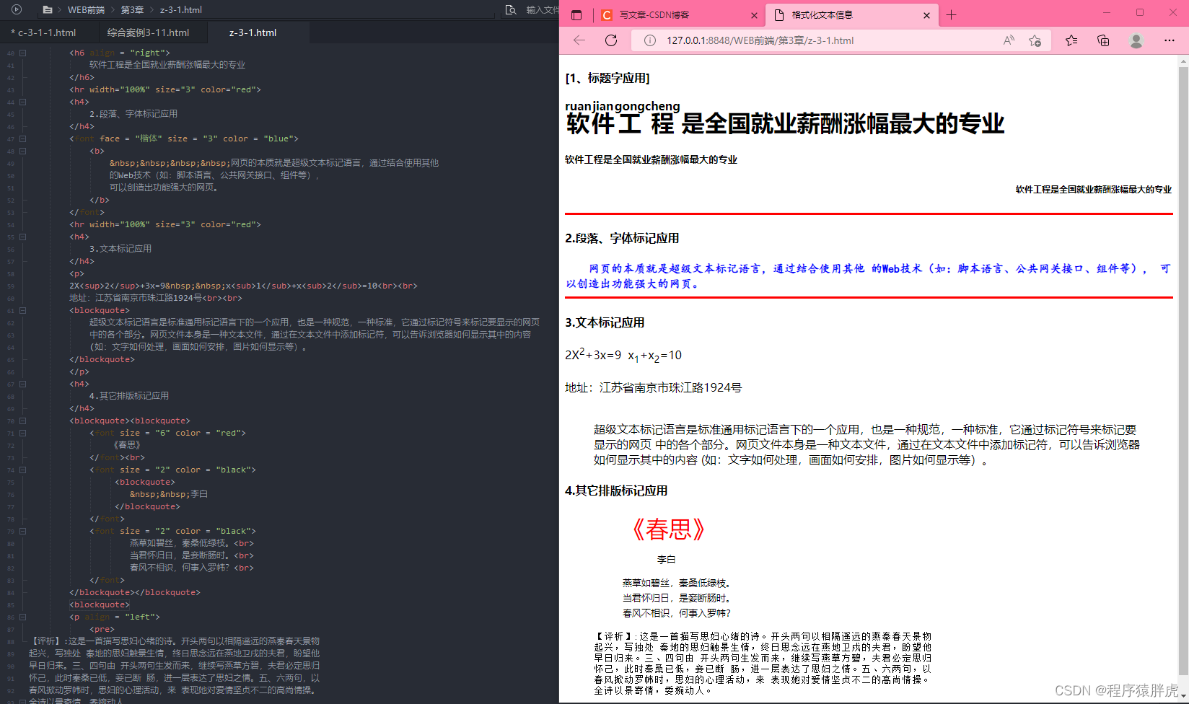Open Edge tab actions menu icon
The width and height of the screenshot is (1189, 704).
[x=576, y=15]
